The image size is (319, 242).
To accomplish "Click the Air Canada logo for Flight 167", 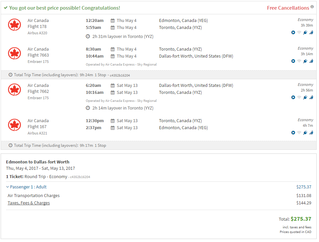I will (x=14, y=125).
